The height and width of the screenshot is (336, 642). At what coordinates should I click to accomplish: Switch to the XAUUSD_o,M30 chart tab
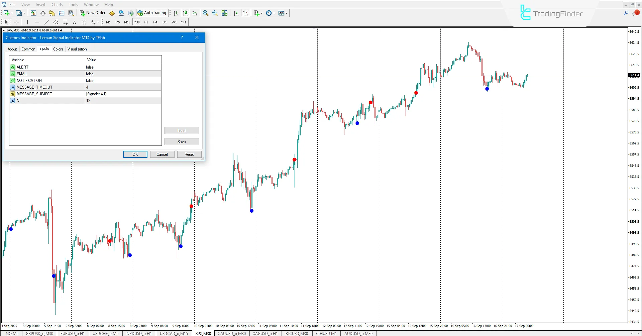231,333
